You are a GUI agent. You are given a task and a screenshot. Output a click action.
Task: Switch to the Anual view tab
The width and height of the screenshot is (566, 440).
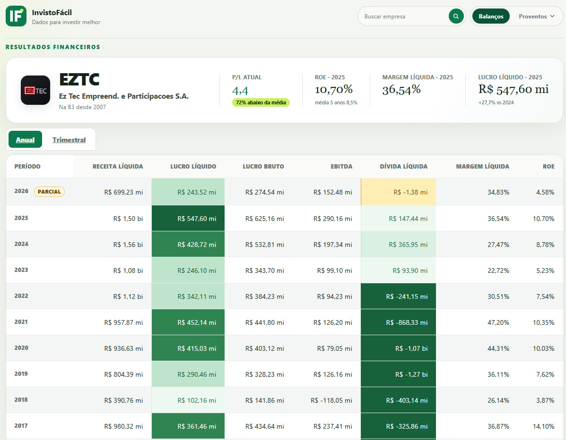point(25,139)
